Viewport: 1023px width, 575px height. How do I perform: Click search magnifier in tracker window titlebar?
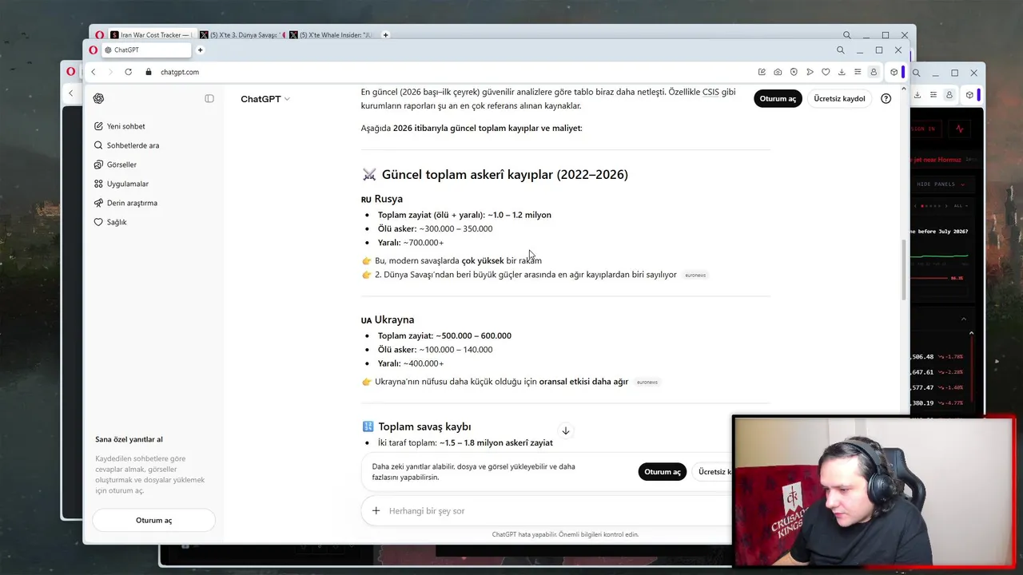pyautogui.click(x=916, y=73)
